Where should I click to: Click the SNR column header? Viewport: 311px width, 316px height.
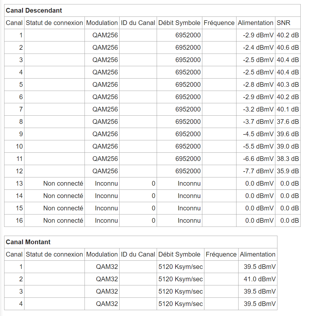tap(283, 23)
